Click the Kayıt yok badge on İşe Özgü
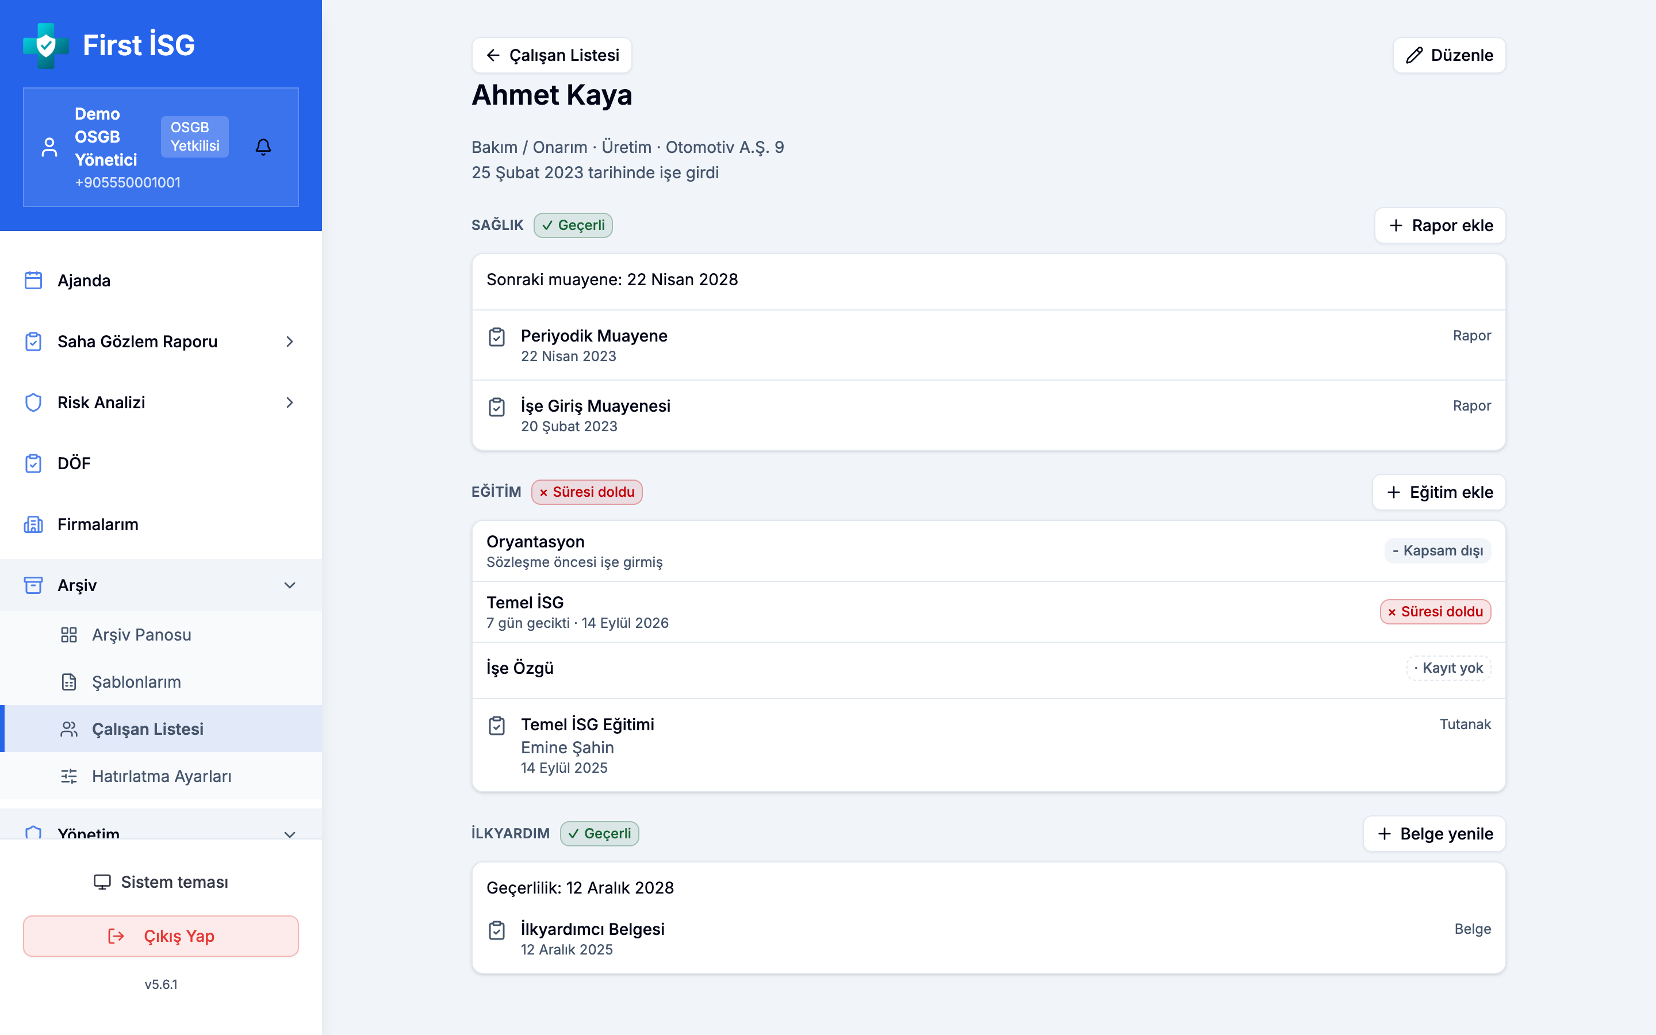Image resolution: width=1656 pixels, height=1035 pixels. pos(1448,668)
